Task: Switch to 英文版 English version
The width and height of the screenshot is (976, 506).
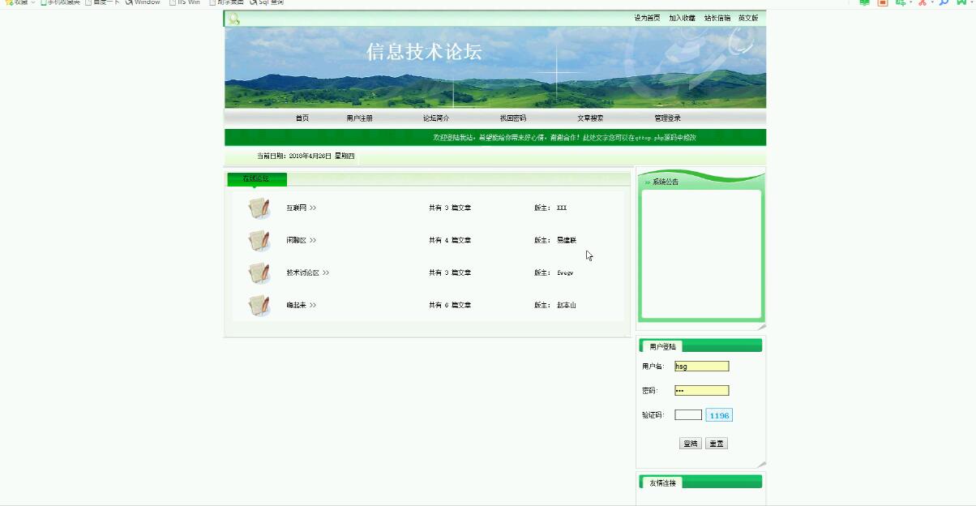Action: click(748, 18)
